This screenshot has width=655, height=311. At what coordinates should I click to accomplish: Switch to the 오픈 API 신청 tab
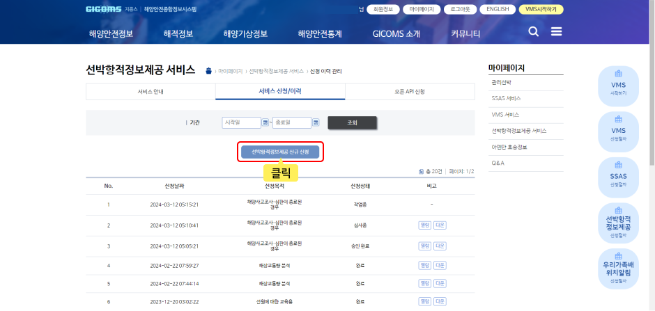(410, 92)
